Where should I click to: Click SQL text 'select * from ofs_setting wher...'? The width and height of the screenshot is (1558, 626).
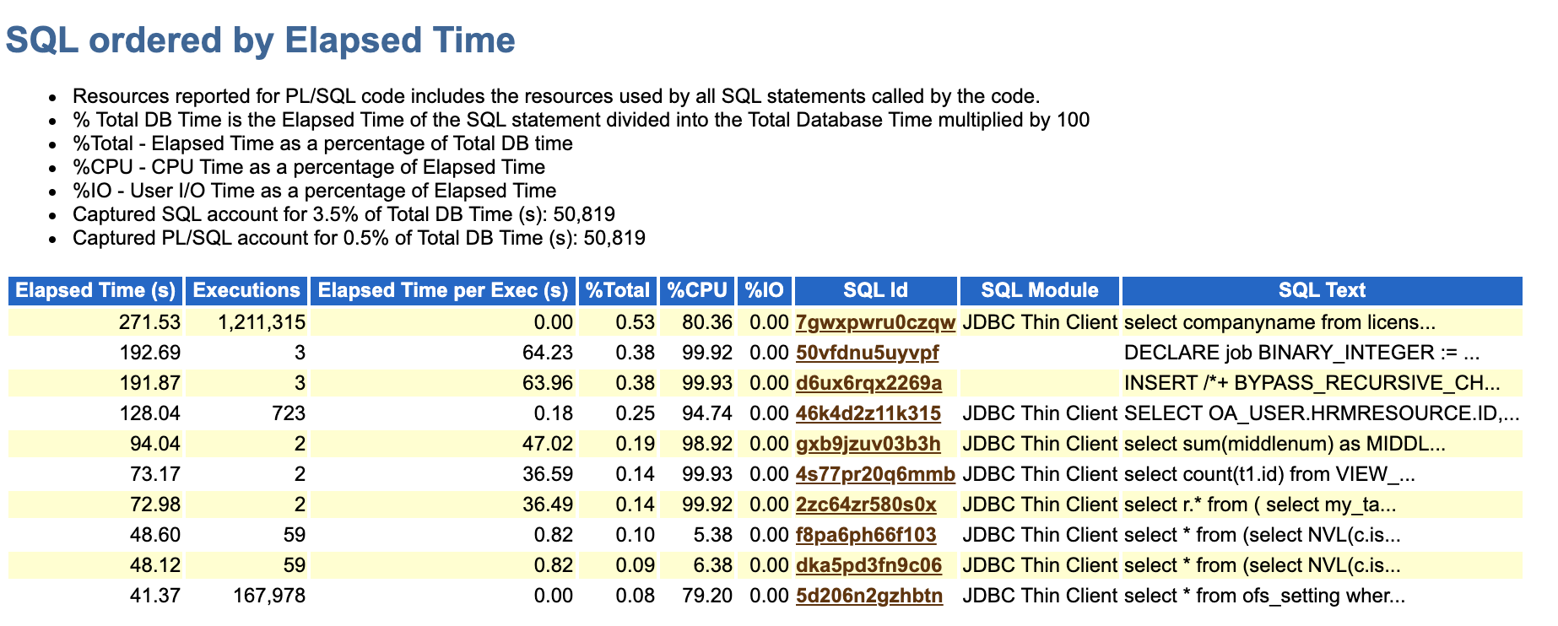point(1264,596)
